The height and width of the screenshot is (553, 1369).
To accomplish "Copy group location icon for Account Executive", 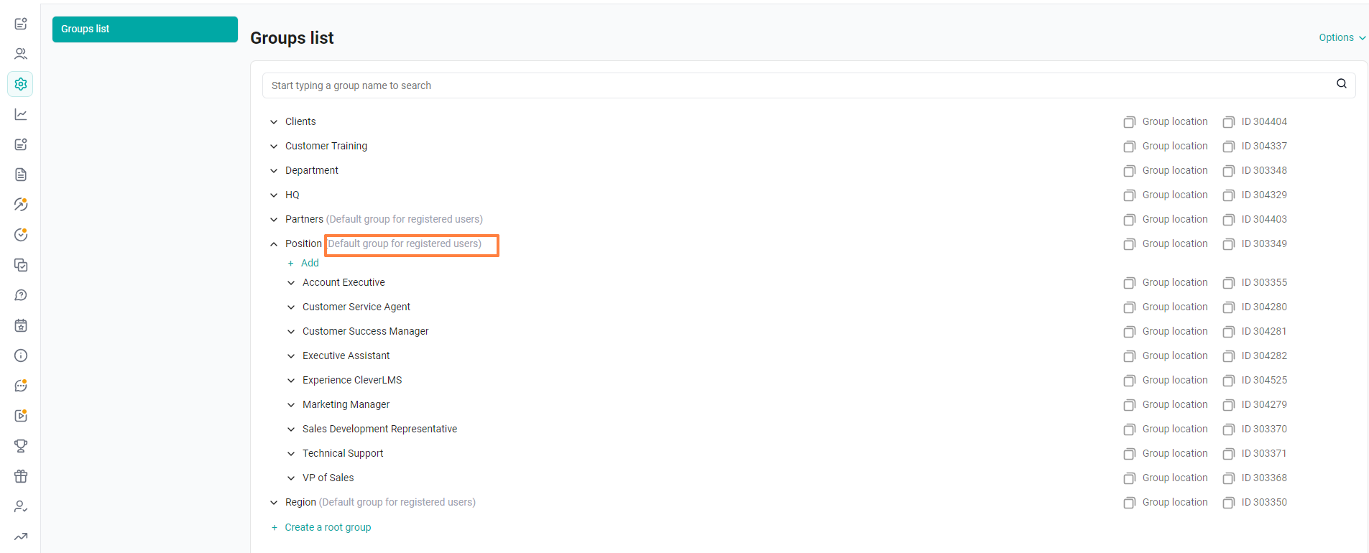I will tap(1129, 283).
